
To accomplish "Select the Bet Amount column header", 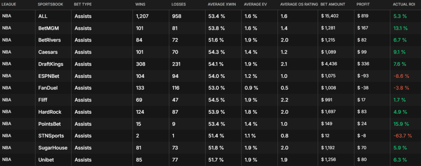I will 333,5.
